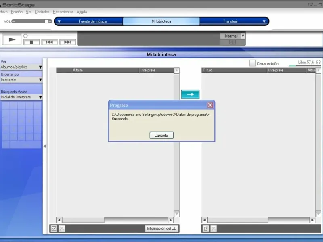
Task: Expand the Transferir dropdown arrow
Action: 264,21
